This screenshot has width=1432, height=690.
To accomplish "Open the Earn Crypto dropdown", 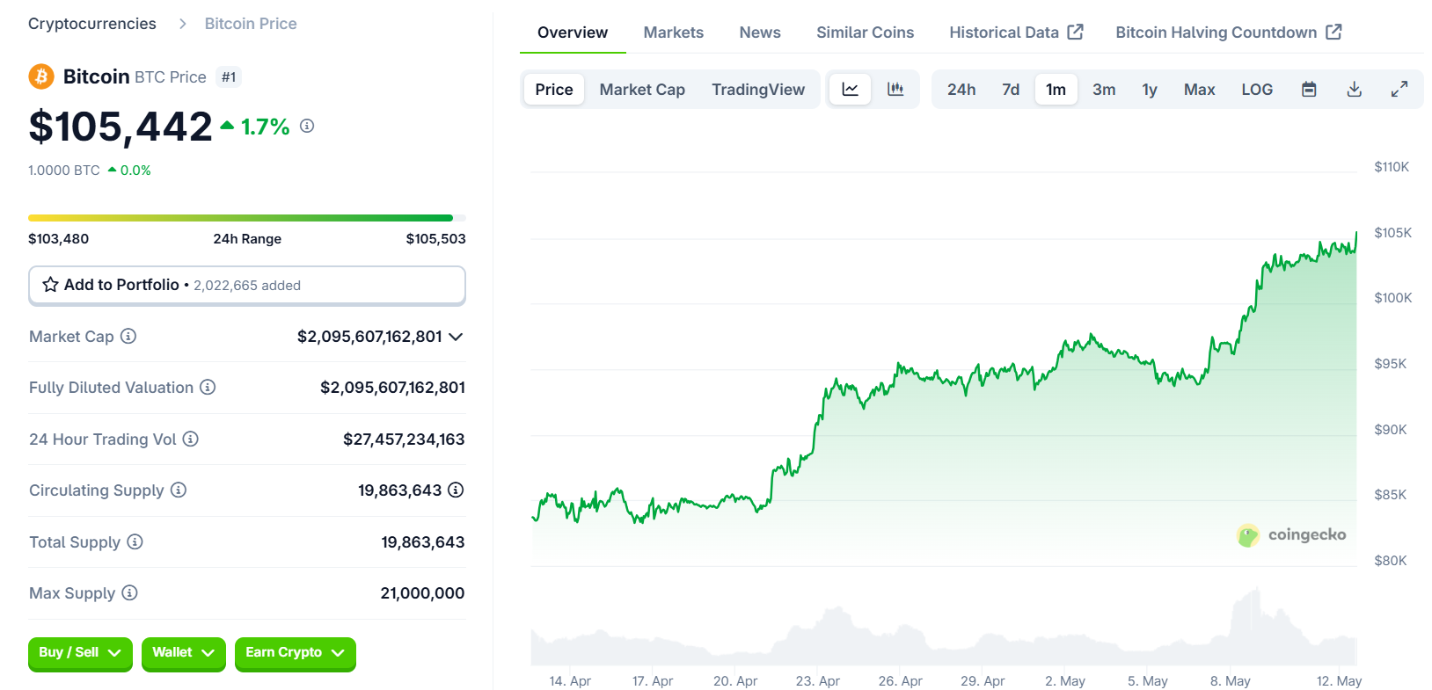I will [x=295, y=653].
